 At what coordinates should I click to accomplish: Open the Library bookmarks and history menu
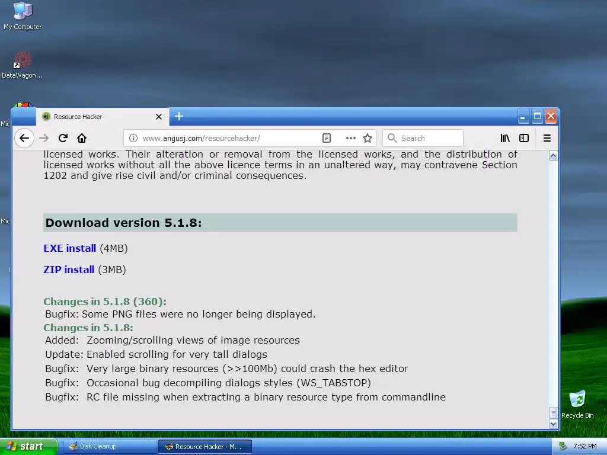(x=505, y=138)
